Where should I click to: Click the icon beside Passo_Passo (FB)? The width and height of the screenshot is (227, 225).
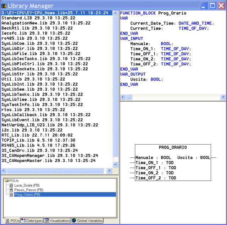point(11,190)
